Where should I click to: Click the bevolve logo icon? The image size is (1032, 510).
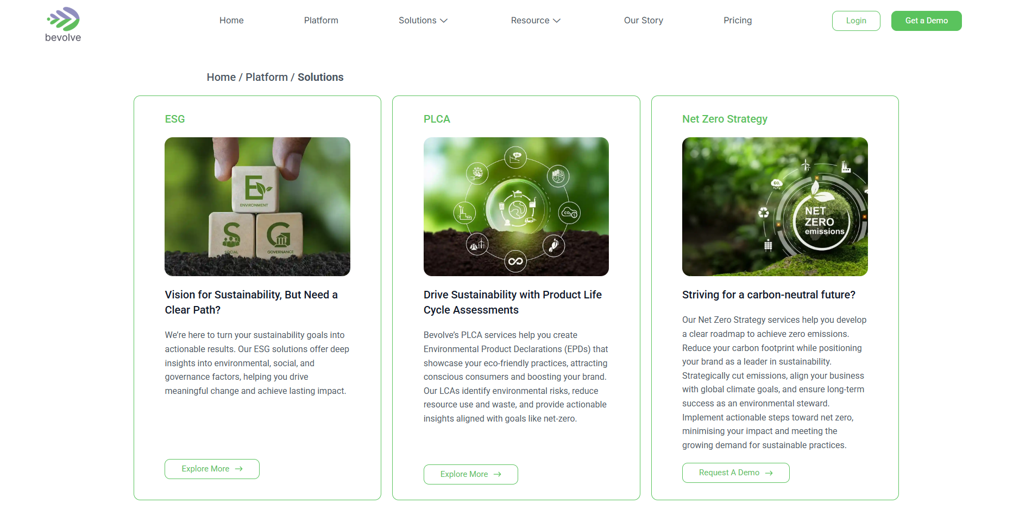pos(63,19)
